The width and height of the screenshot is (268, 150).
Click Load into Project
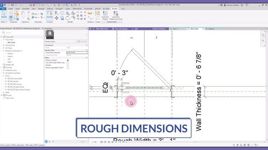tap(105, 15)
